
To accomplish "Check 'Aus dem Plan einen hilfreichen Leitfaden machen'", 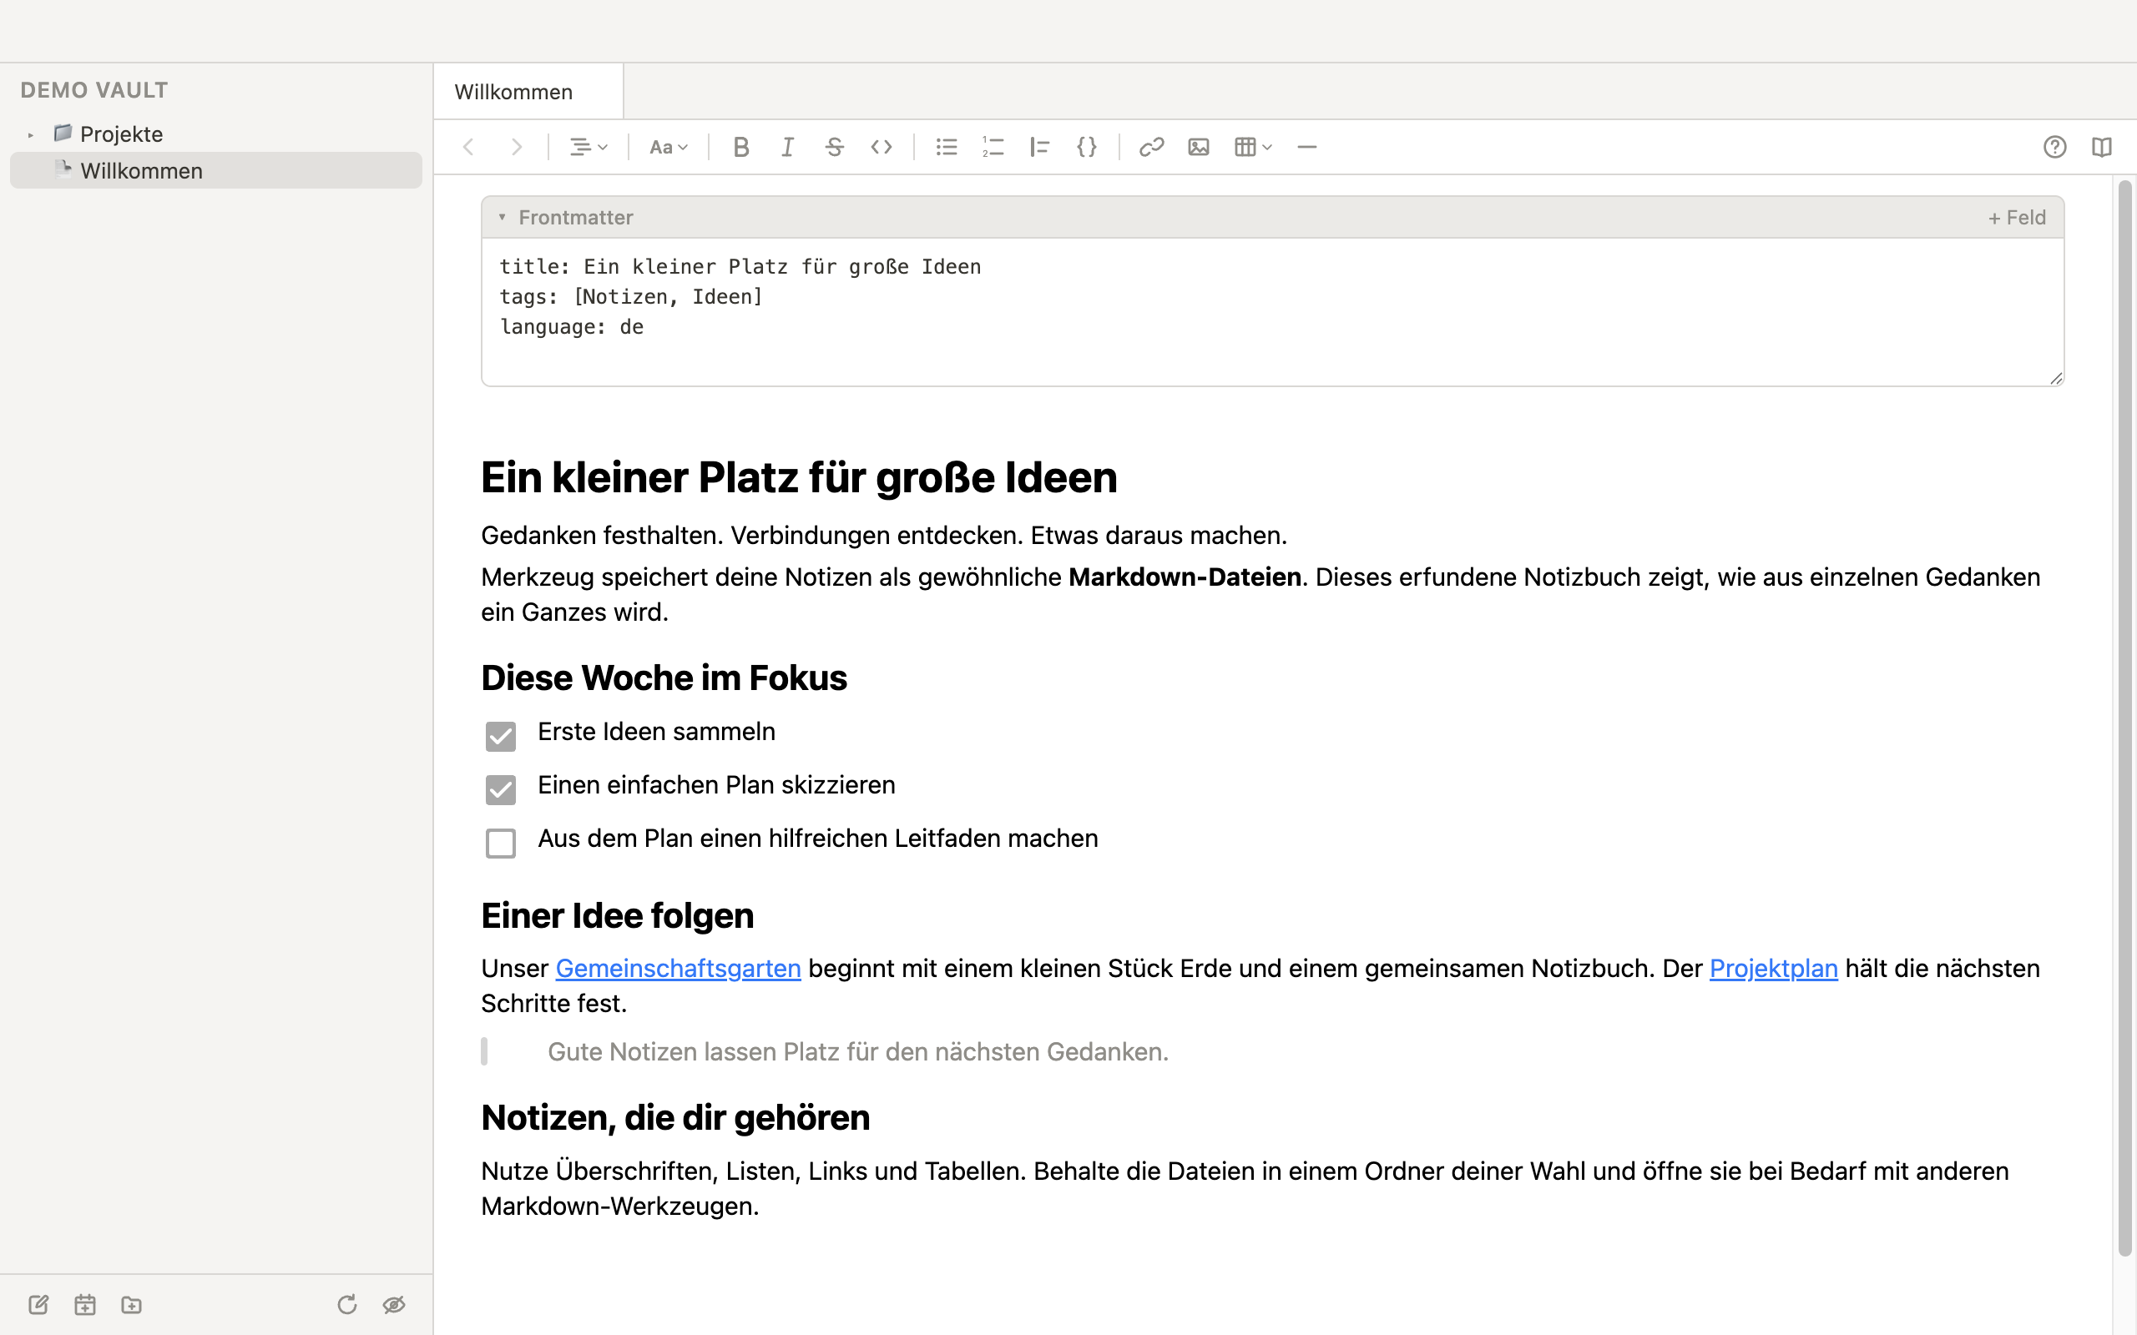I will tap(501, 843).
